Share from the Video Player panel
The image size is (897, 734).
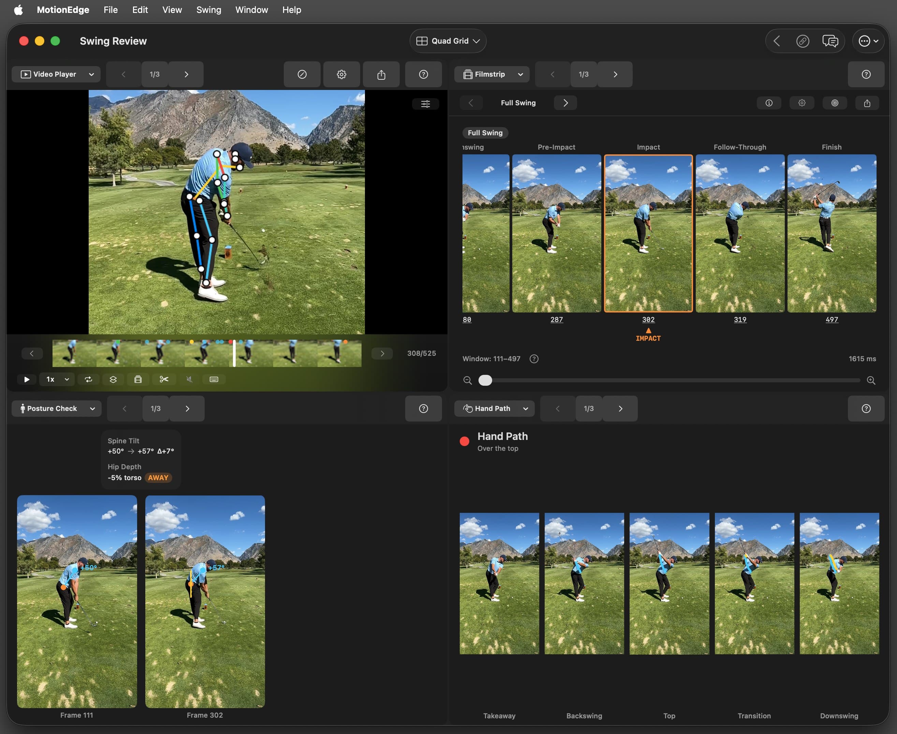tap(381, 74)
